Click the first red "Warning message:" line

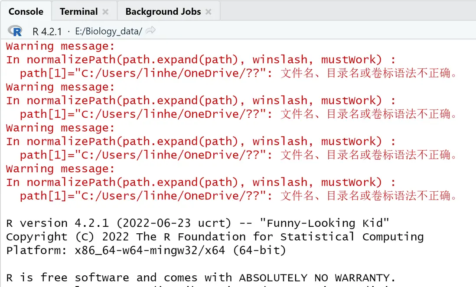tap(60, 46)
